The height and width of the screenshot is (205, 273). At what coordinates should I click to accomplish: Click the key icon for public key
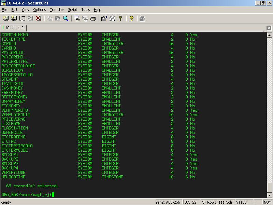(x=120, y=18)
